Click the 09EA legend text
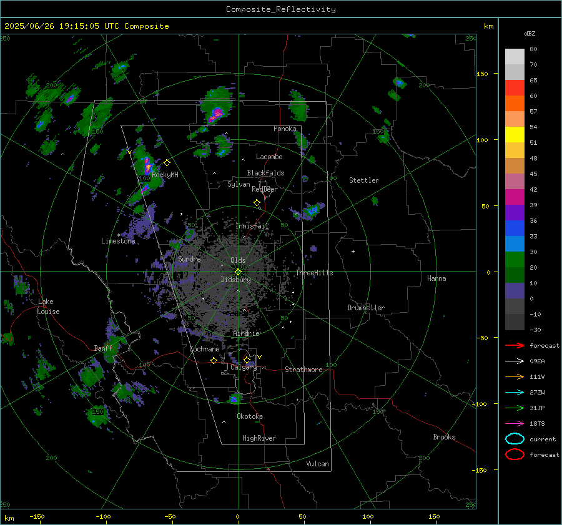The width and height of the screenshot is (562, 525). [x=537, y=361]
